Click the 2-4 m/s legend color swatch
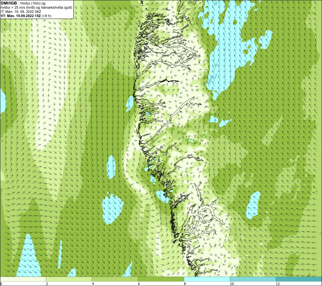 coord(69,279)
